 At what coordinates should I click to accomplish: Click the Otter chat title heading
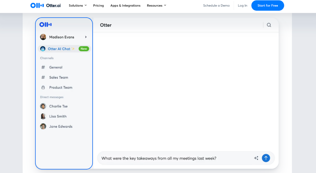point(106,25)
